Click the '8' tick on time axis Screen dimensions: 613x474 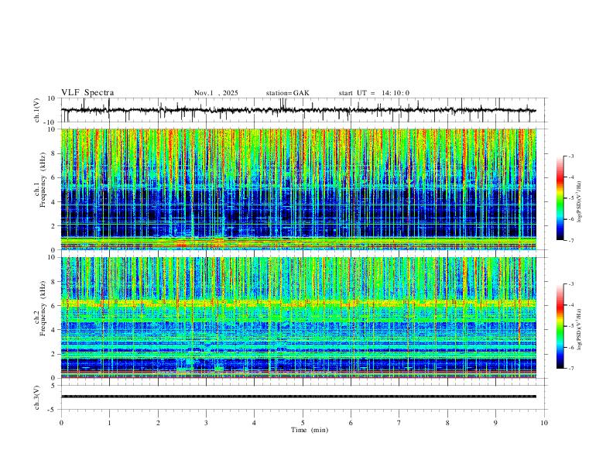[447, 423]
